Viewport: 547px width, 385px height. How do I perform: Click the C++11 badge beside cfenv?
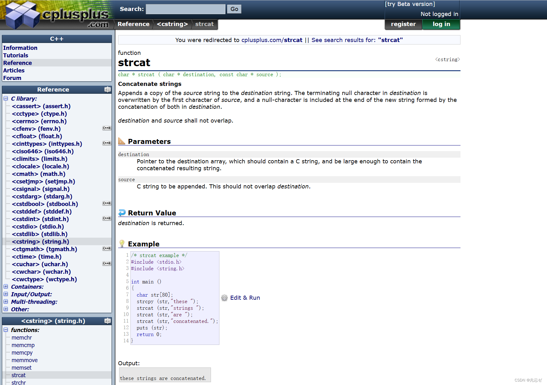pos(107,128)
